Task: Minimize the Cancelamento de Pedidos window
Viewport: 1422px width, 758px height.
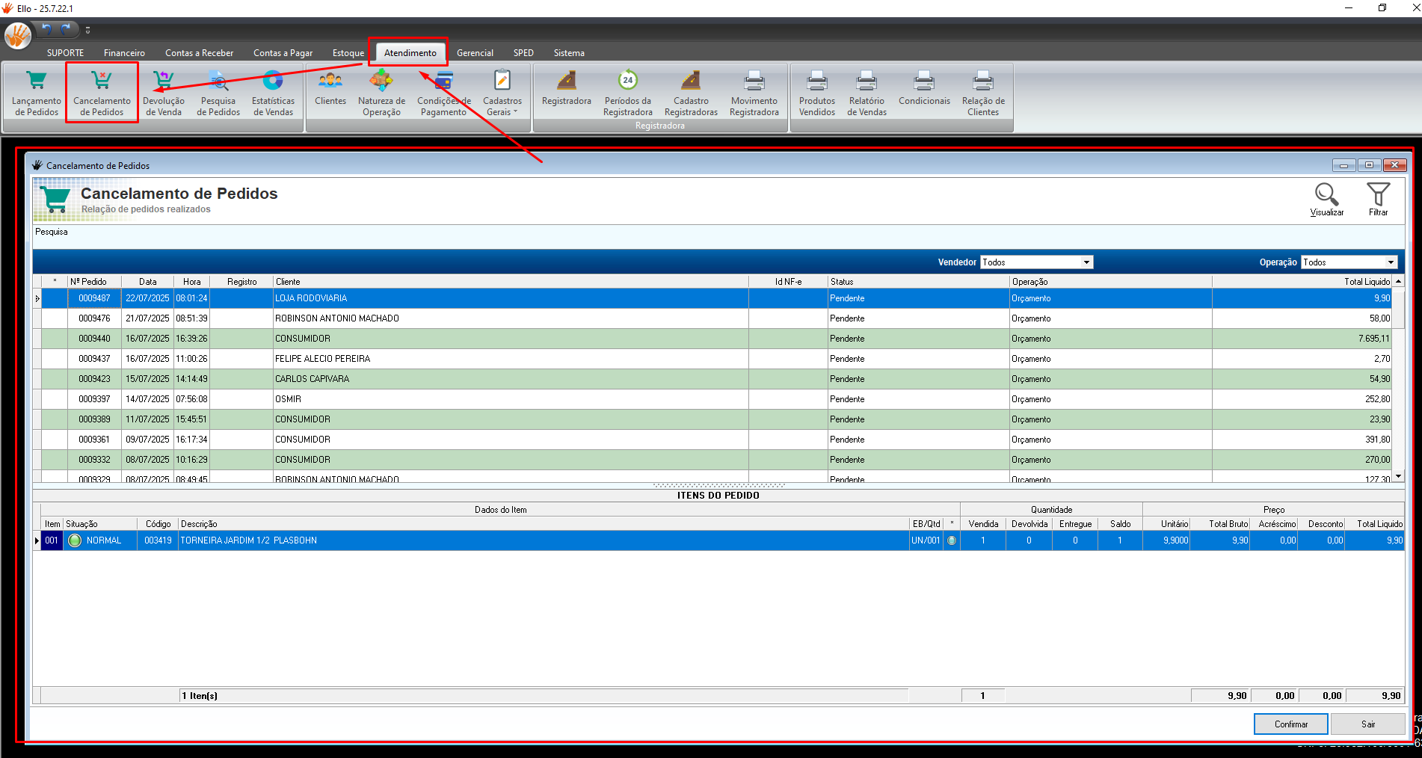Action: 1343,165
